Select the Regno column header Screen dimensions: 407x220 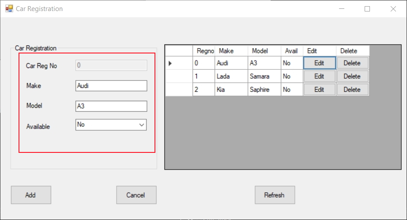pos(204,51)
